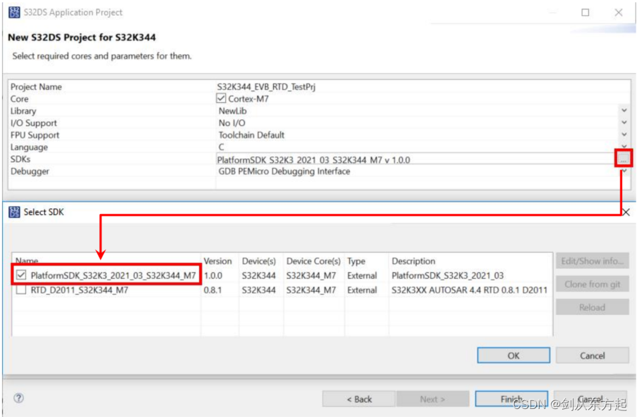Click the Next > wizard button

432,399
